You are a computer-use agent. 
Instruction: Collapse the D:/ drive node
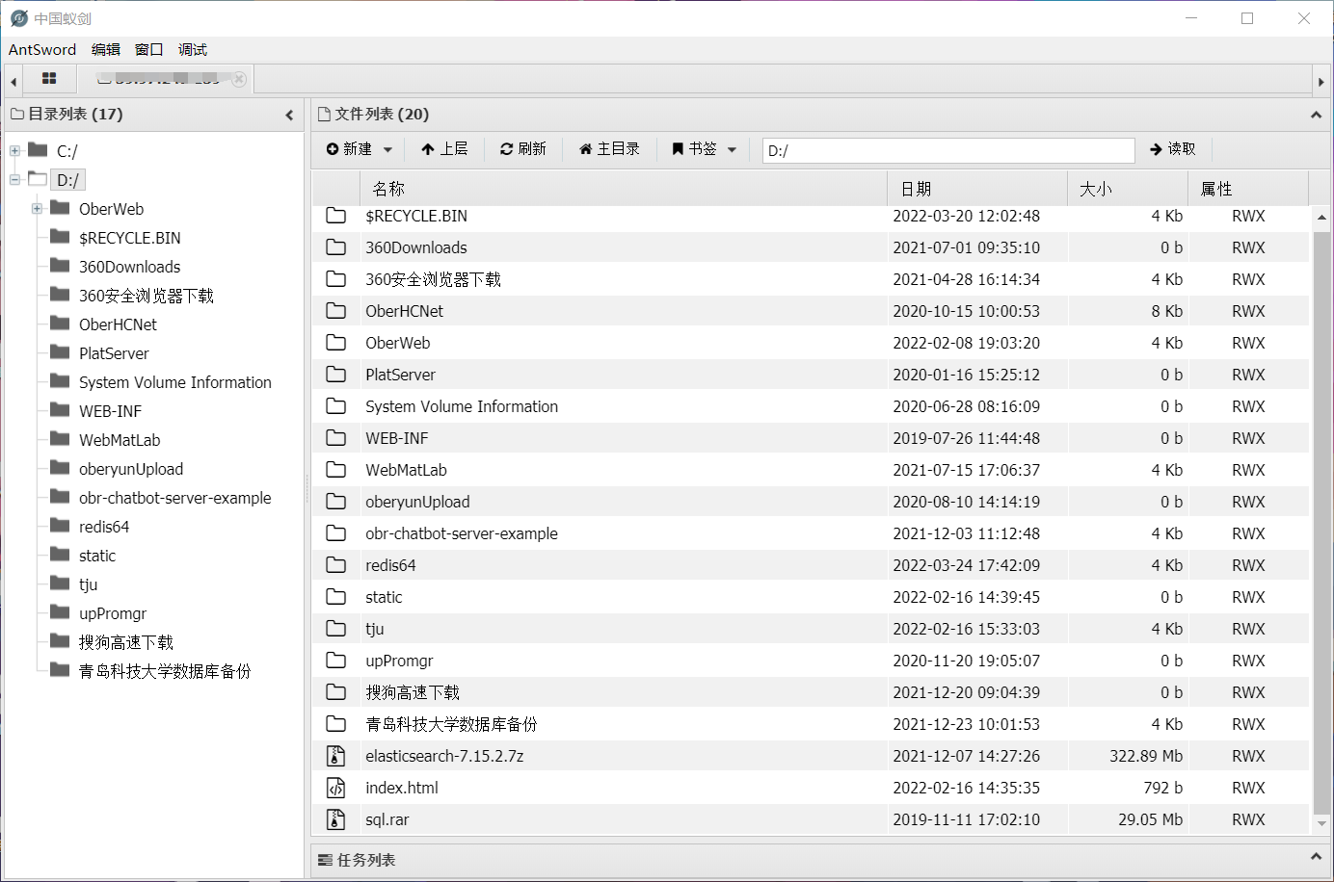(14, 180)
